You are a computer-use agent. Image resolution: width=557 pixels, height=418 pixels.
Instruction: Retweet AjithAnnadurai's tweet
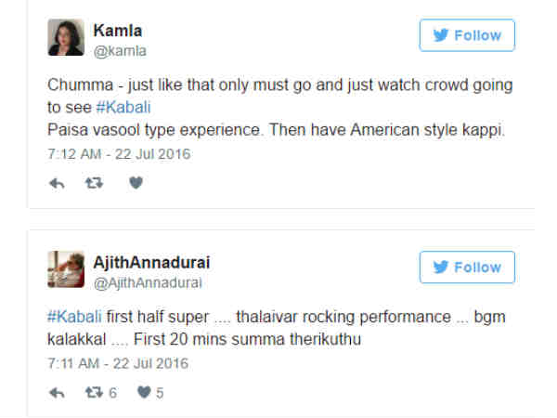coord(94,393)
